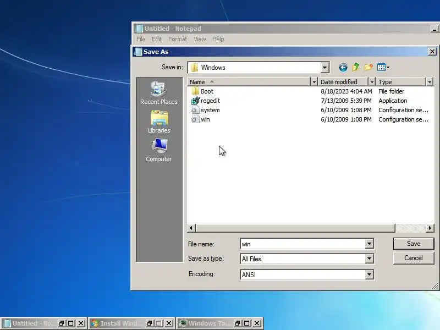
Task: Create a new folder
Action: point(369,67)
